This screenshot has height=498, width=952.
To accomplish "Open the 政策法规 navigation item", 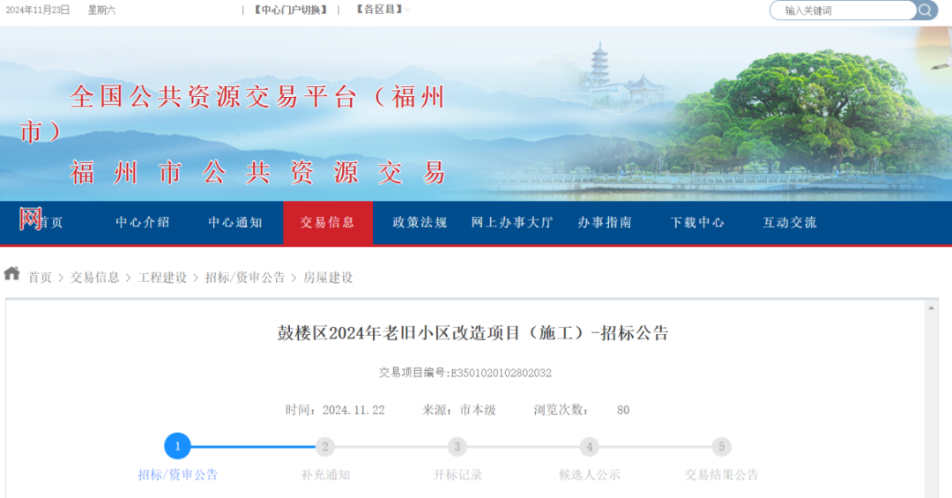I will pos(420,223).
